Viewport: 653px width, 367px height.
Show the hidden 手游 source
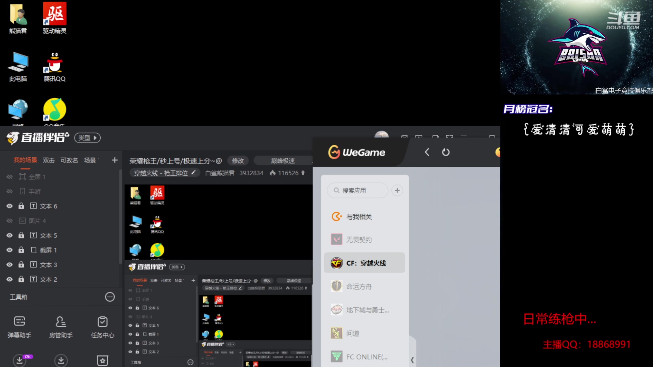pos(10,191)
